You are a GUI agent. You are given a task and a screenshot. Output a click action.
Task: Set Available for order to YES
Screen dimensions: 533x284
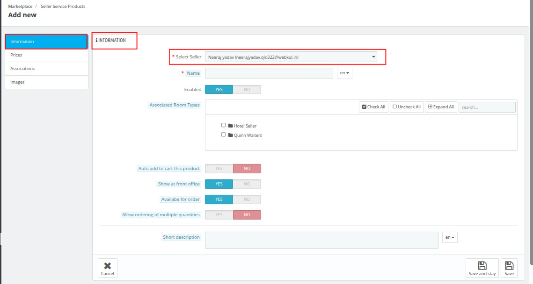[x=219, y=199]
